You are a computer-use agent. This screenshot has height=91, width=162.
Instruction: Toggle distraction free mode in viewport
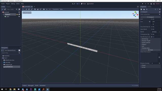tap(138, 7)
